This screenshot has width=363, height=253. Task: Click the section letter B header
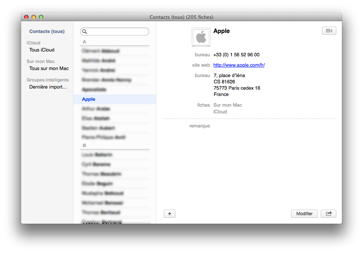point(84,145)
